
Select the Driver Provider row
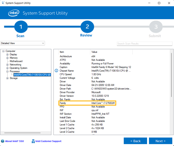click(x=95, y=92)
